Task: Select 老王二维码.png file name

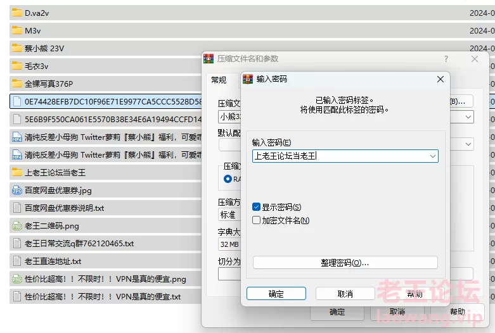Action: [x=52, y=226]
